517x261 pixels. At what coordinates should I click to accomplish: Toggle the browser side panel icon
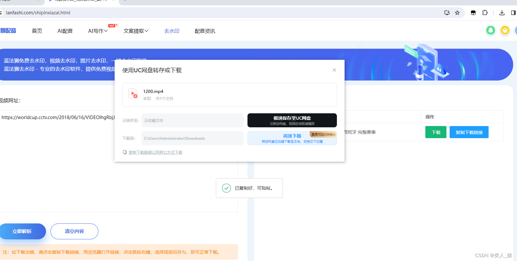(x=513, y=13)
